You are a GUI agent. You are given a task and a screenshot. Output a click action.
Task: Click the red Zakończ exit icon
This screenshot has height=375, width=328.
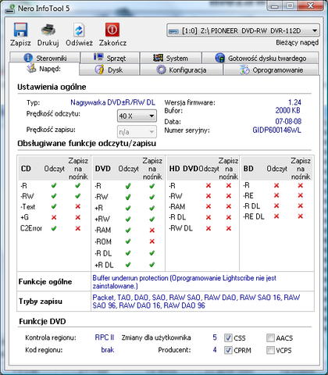click(x=112, y=30)
